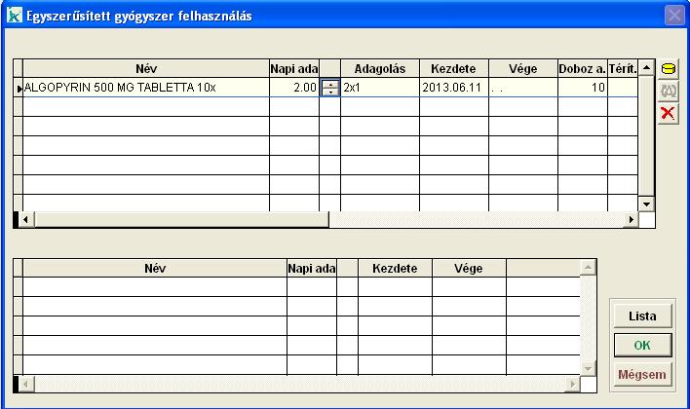Click the daily dose spinner control
Viewport: 690px width, 409px height.
tap(330, 88)
